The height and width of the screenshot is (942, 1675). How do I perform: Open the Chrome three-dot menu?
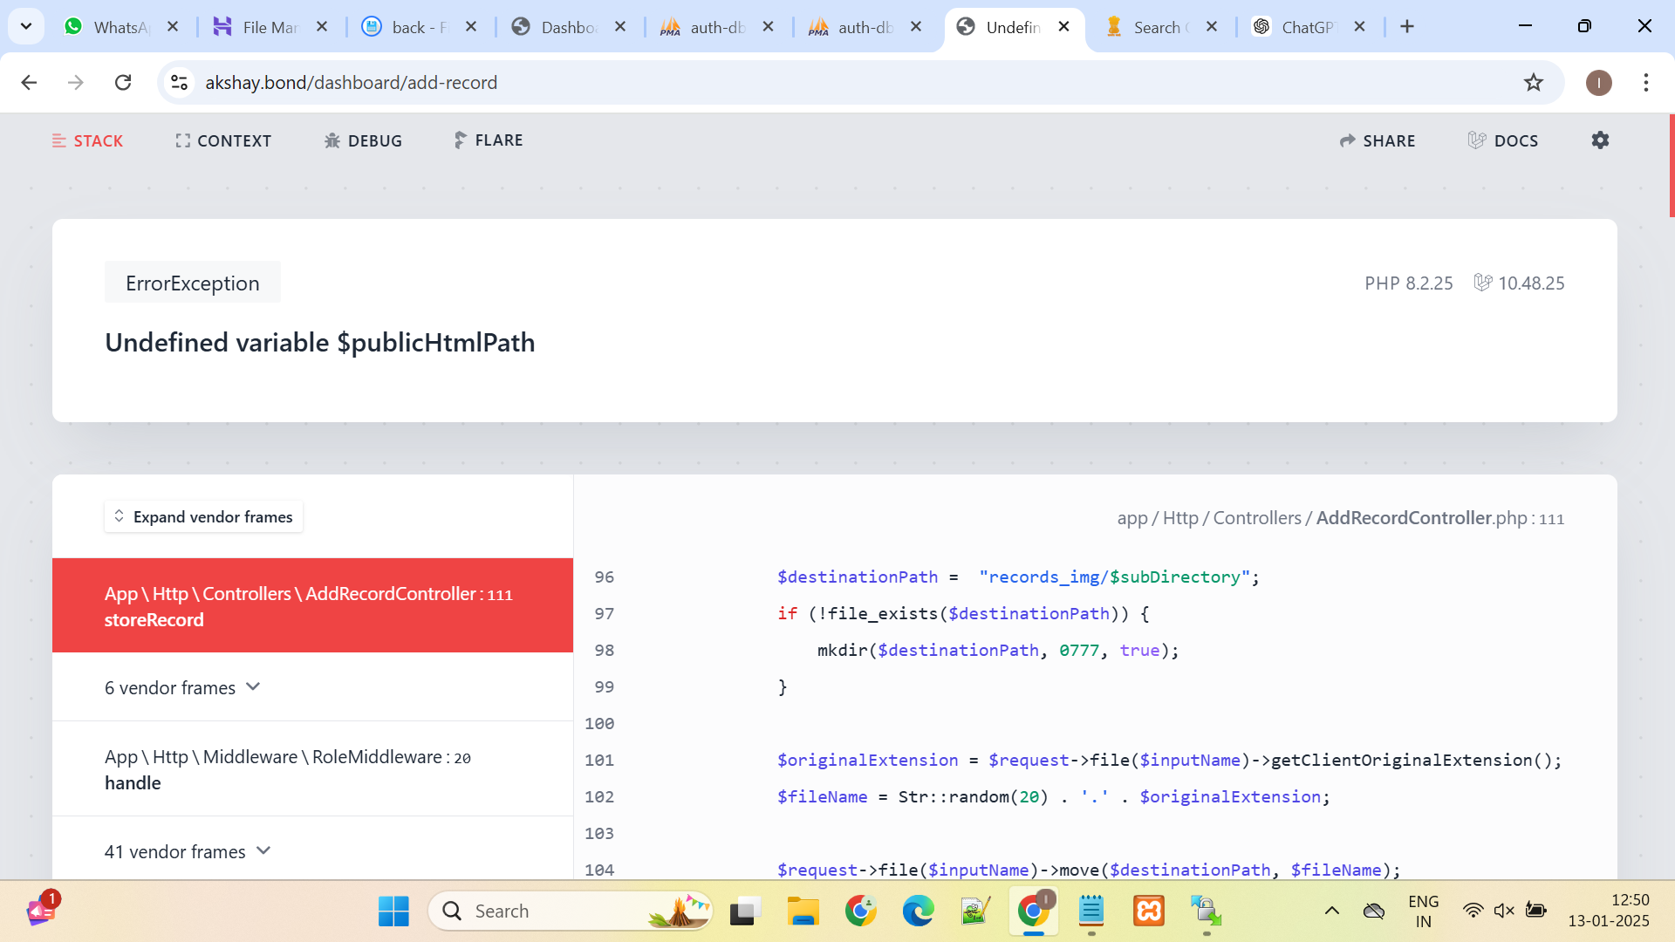coord(1646,82)
